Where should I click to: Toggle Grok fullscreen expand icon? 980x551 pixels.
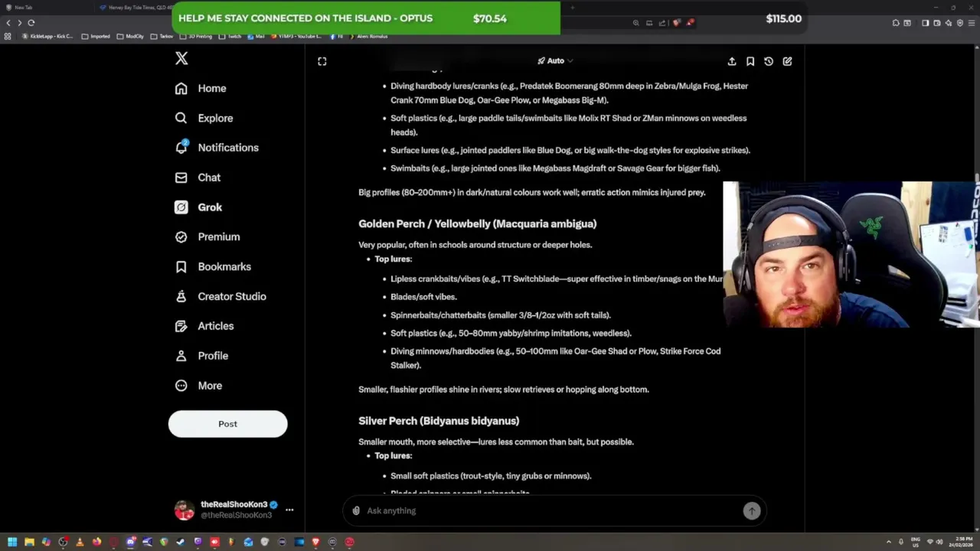(322, 61)
